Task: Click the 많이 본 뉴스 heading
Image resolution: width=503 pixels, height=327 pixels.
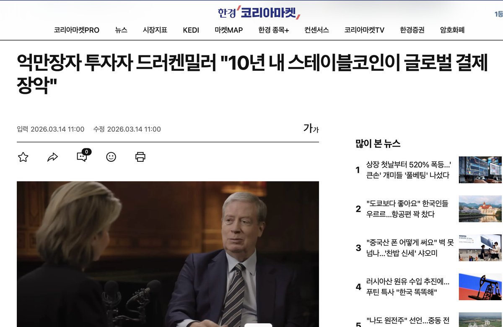Action: (x=378, y=144)
